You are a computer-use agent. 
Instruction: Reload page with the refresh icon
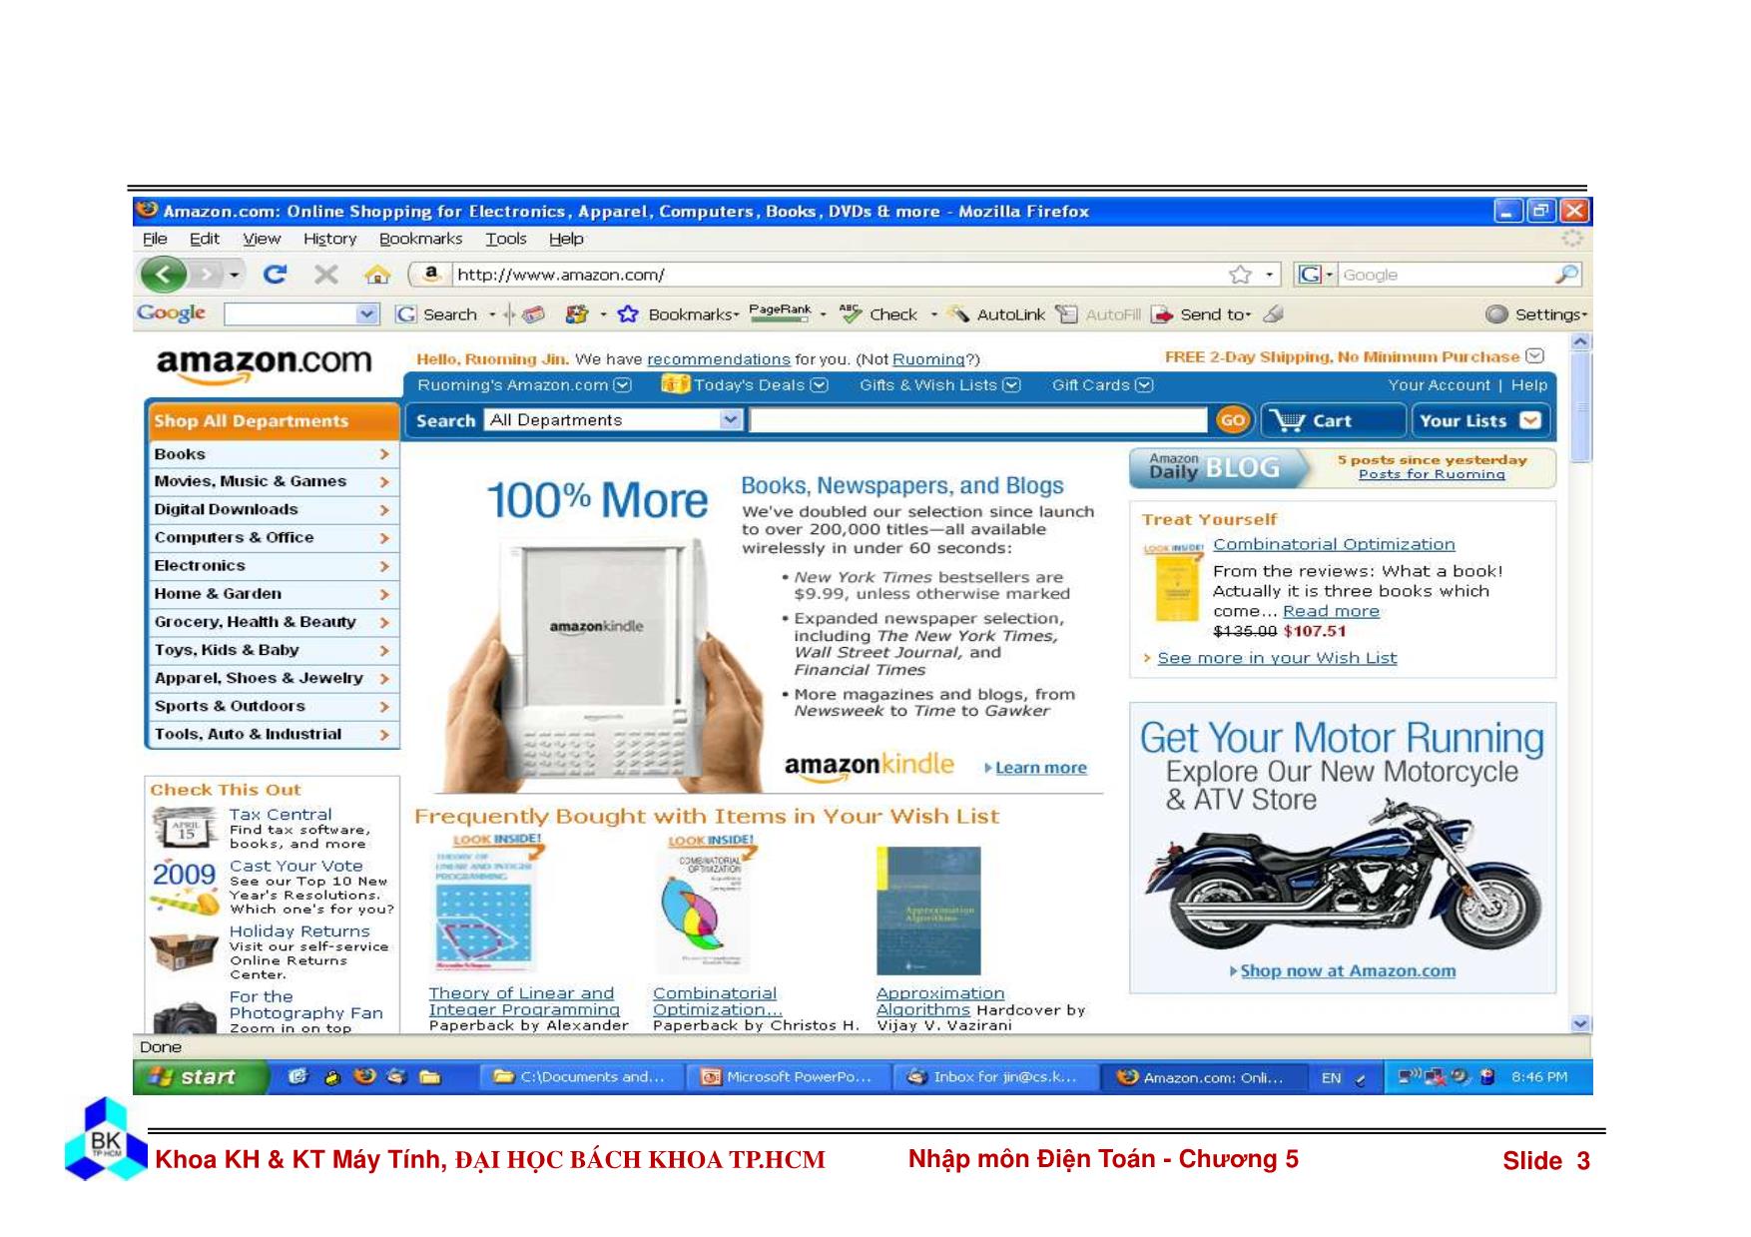(275, 275)
